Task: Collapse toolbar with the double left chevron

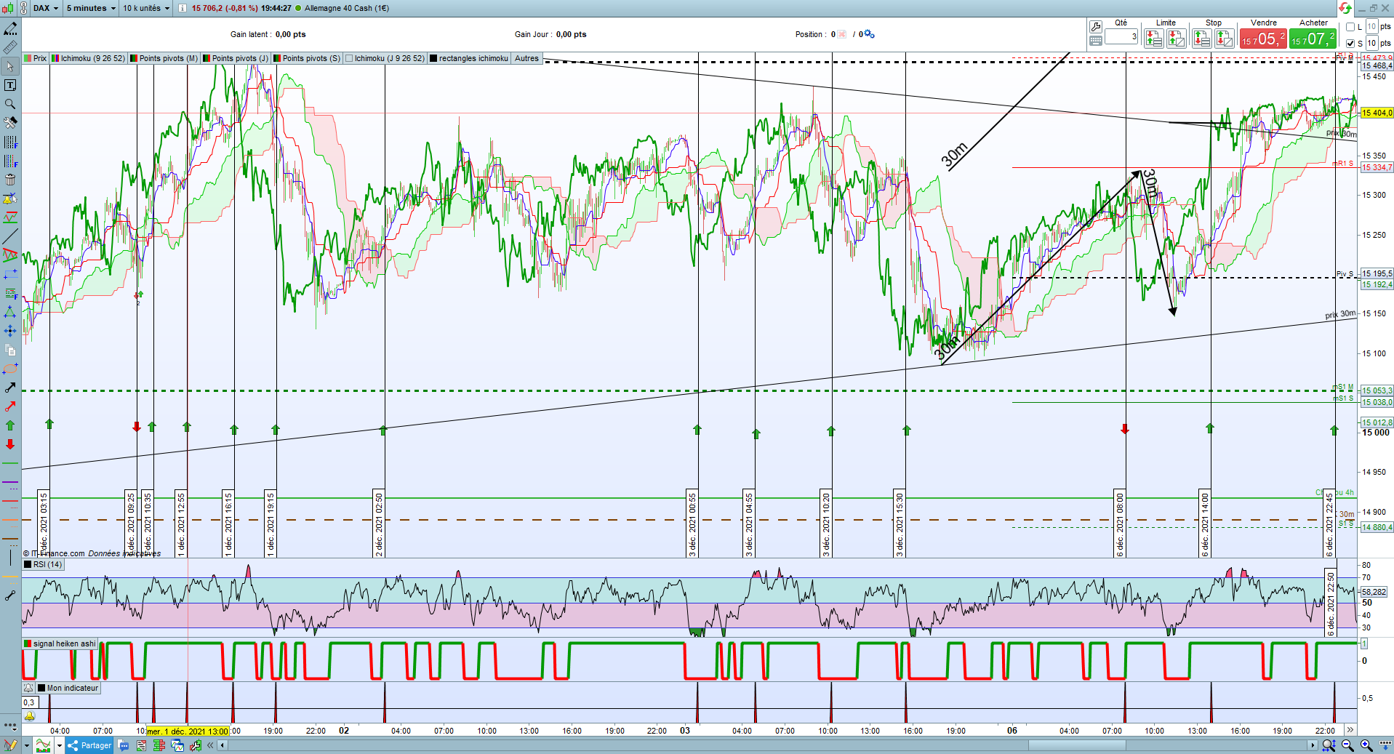Action: [x=210, y=745]
